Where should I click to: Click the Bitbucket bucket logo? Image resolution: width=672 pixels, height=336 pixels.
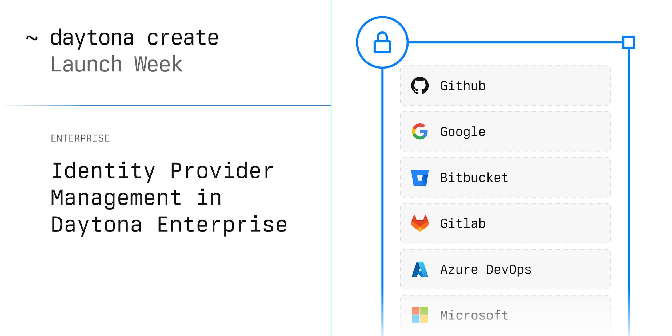[420, 178]
